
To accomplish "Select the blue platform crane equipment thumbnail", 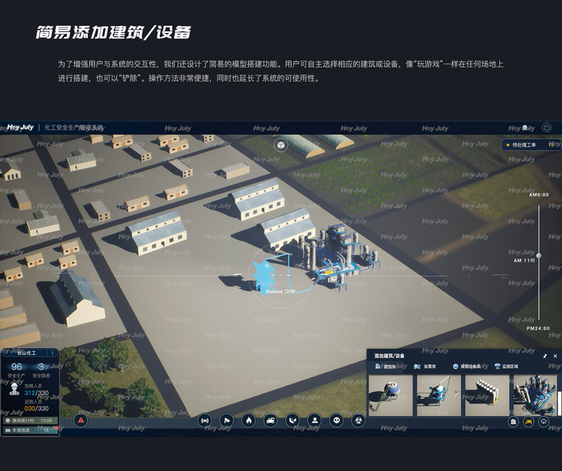I will pos(439,396).
